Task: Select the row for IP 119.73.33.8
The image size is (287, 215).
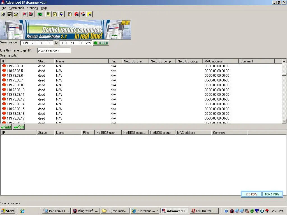Action: coord(141,85)
